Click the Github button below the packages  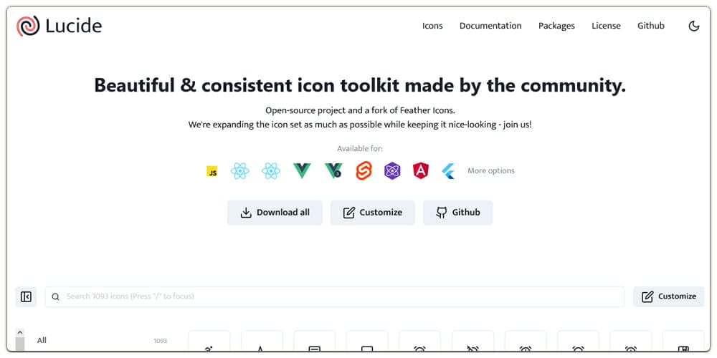(x=457, y=213)
